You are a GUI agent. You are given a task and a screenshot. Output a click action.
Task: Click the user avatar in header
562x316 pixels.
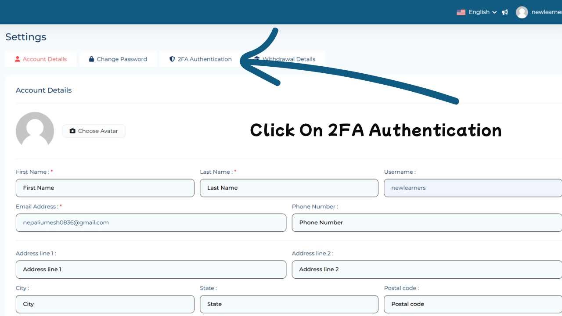(x=522, y=12)
